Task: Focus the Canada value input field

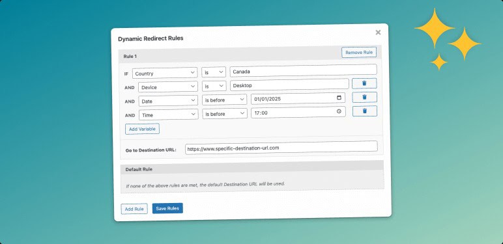Action: pos(304,70)
